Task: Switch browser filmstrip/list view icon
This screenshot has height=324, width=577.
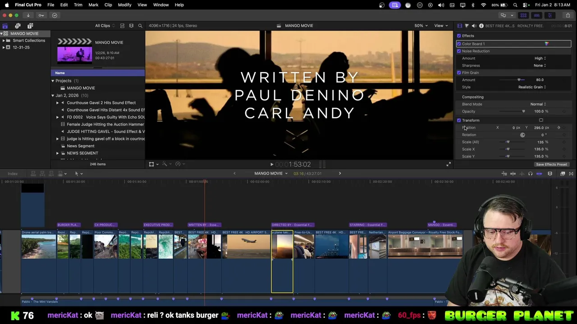Action: [x=131, y=26]
